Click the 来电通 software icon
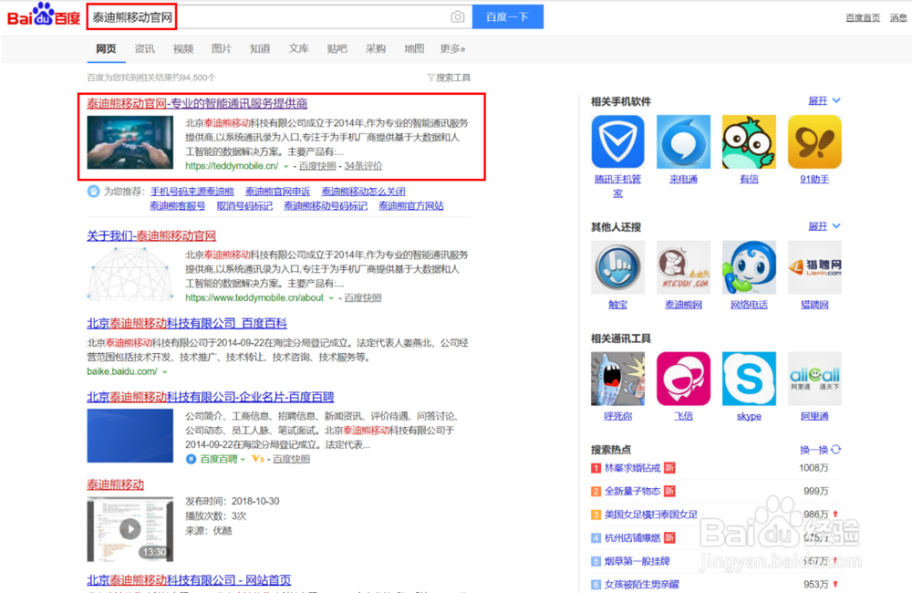The width and height of the screenshot is (912, 593). [x=683, y=141]
